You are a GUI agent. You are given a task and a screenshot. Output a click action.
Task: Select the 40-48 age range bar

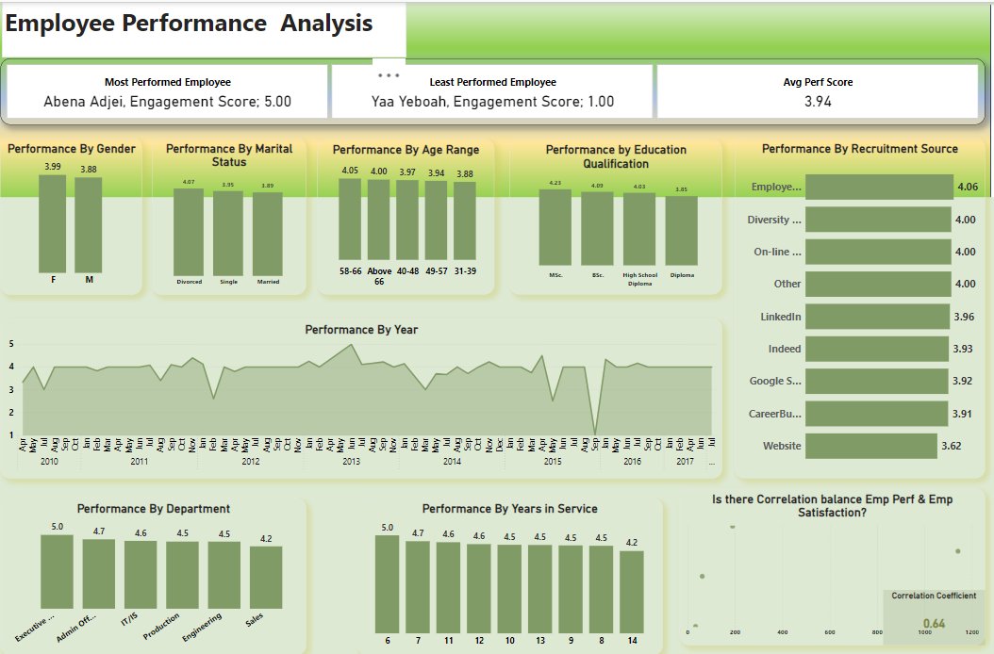pyautogui.click(x=407, y=220)
